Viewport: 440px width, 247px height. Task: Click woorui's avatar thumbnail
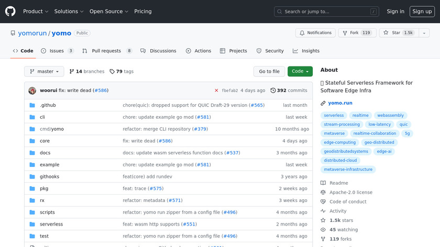(x=32, y=91)
